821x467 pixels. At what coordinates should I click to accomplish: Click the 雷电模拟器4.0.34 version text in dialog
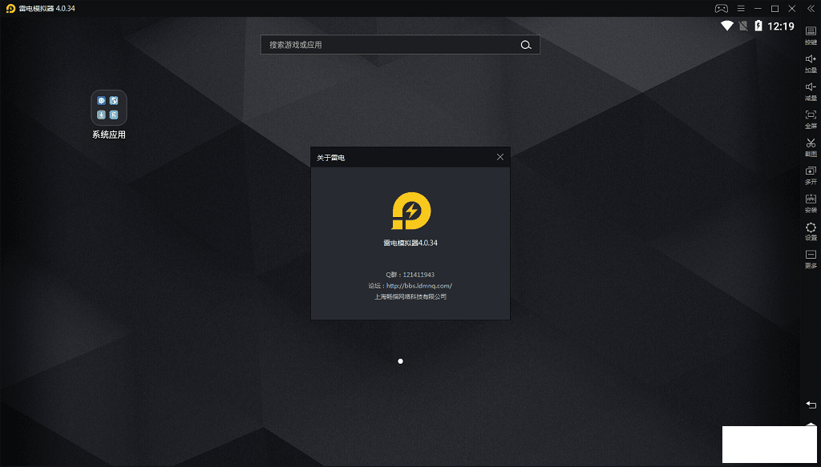410,243
